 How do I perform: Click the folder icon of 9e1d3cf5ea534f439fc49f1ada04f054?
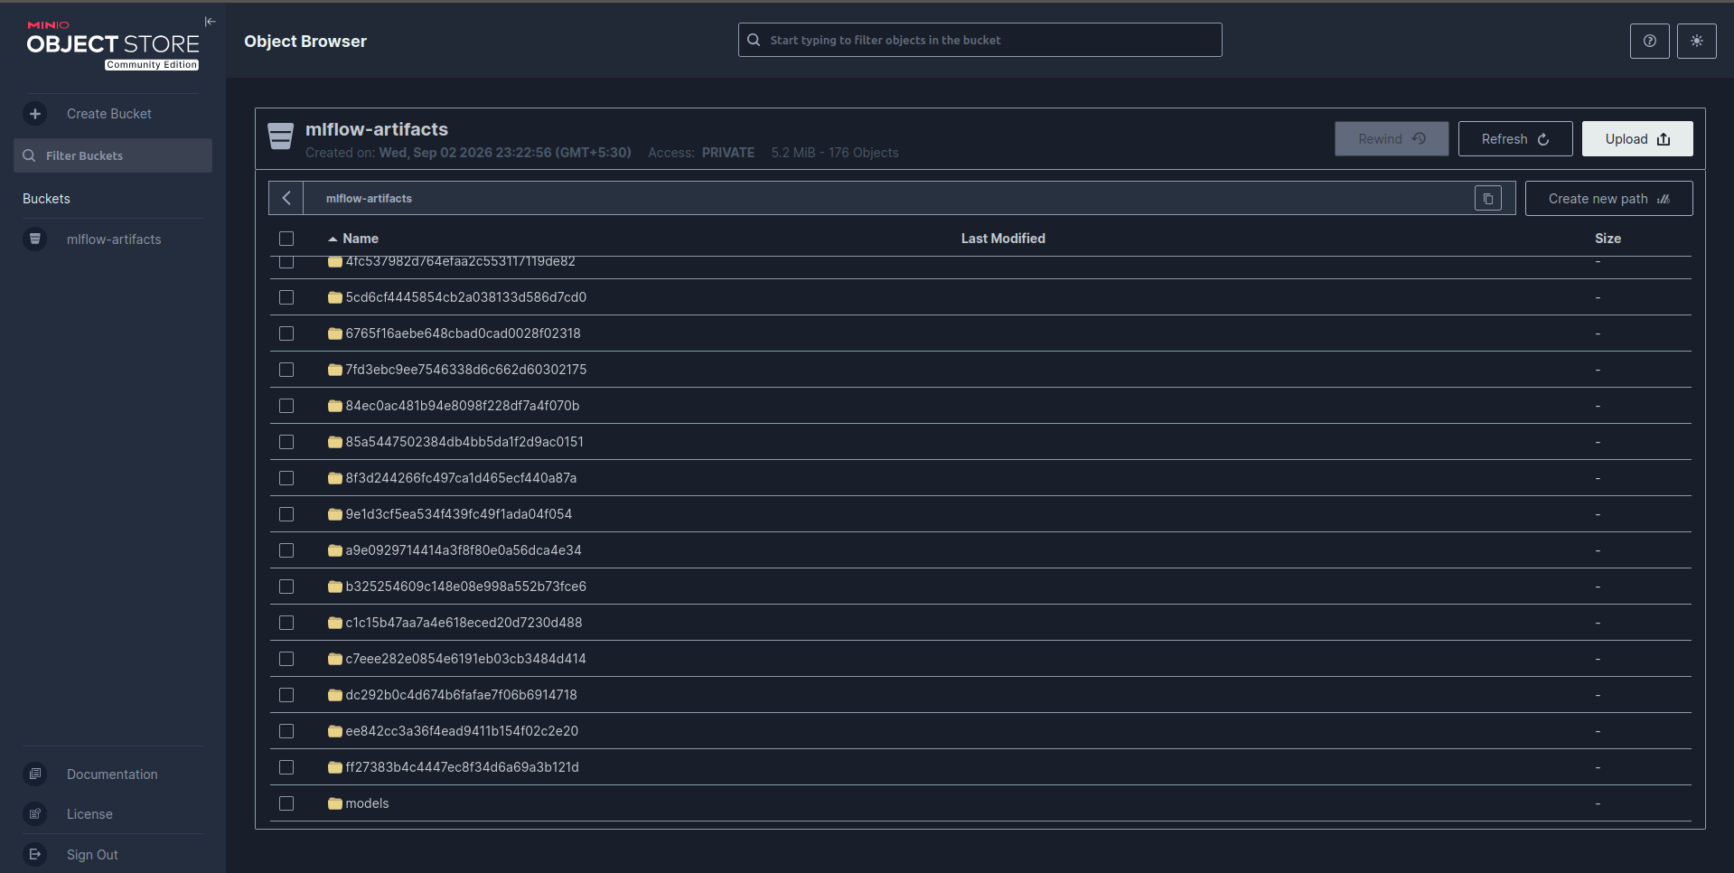pos(335,514)
